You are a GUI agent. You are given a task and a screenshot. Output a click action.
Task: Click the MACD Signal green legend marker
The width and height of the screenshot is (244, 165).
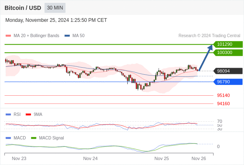33,138
